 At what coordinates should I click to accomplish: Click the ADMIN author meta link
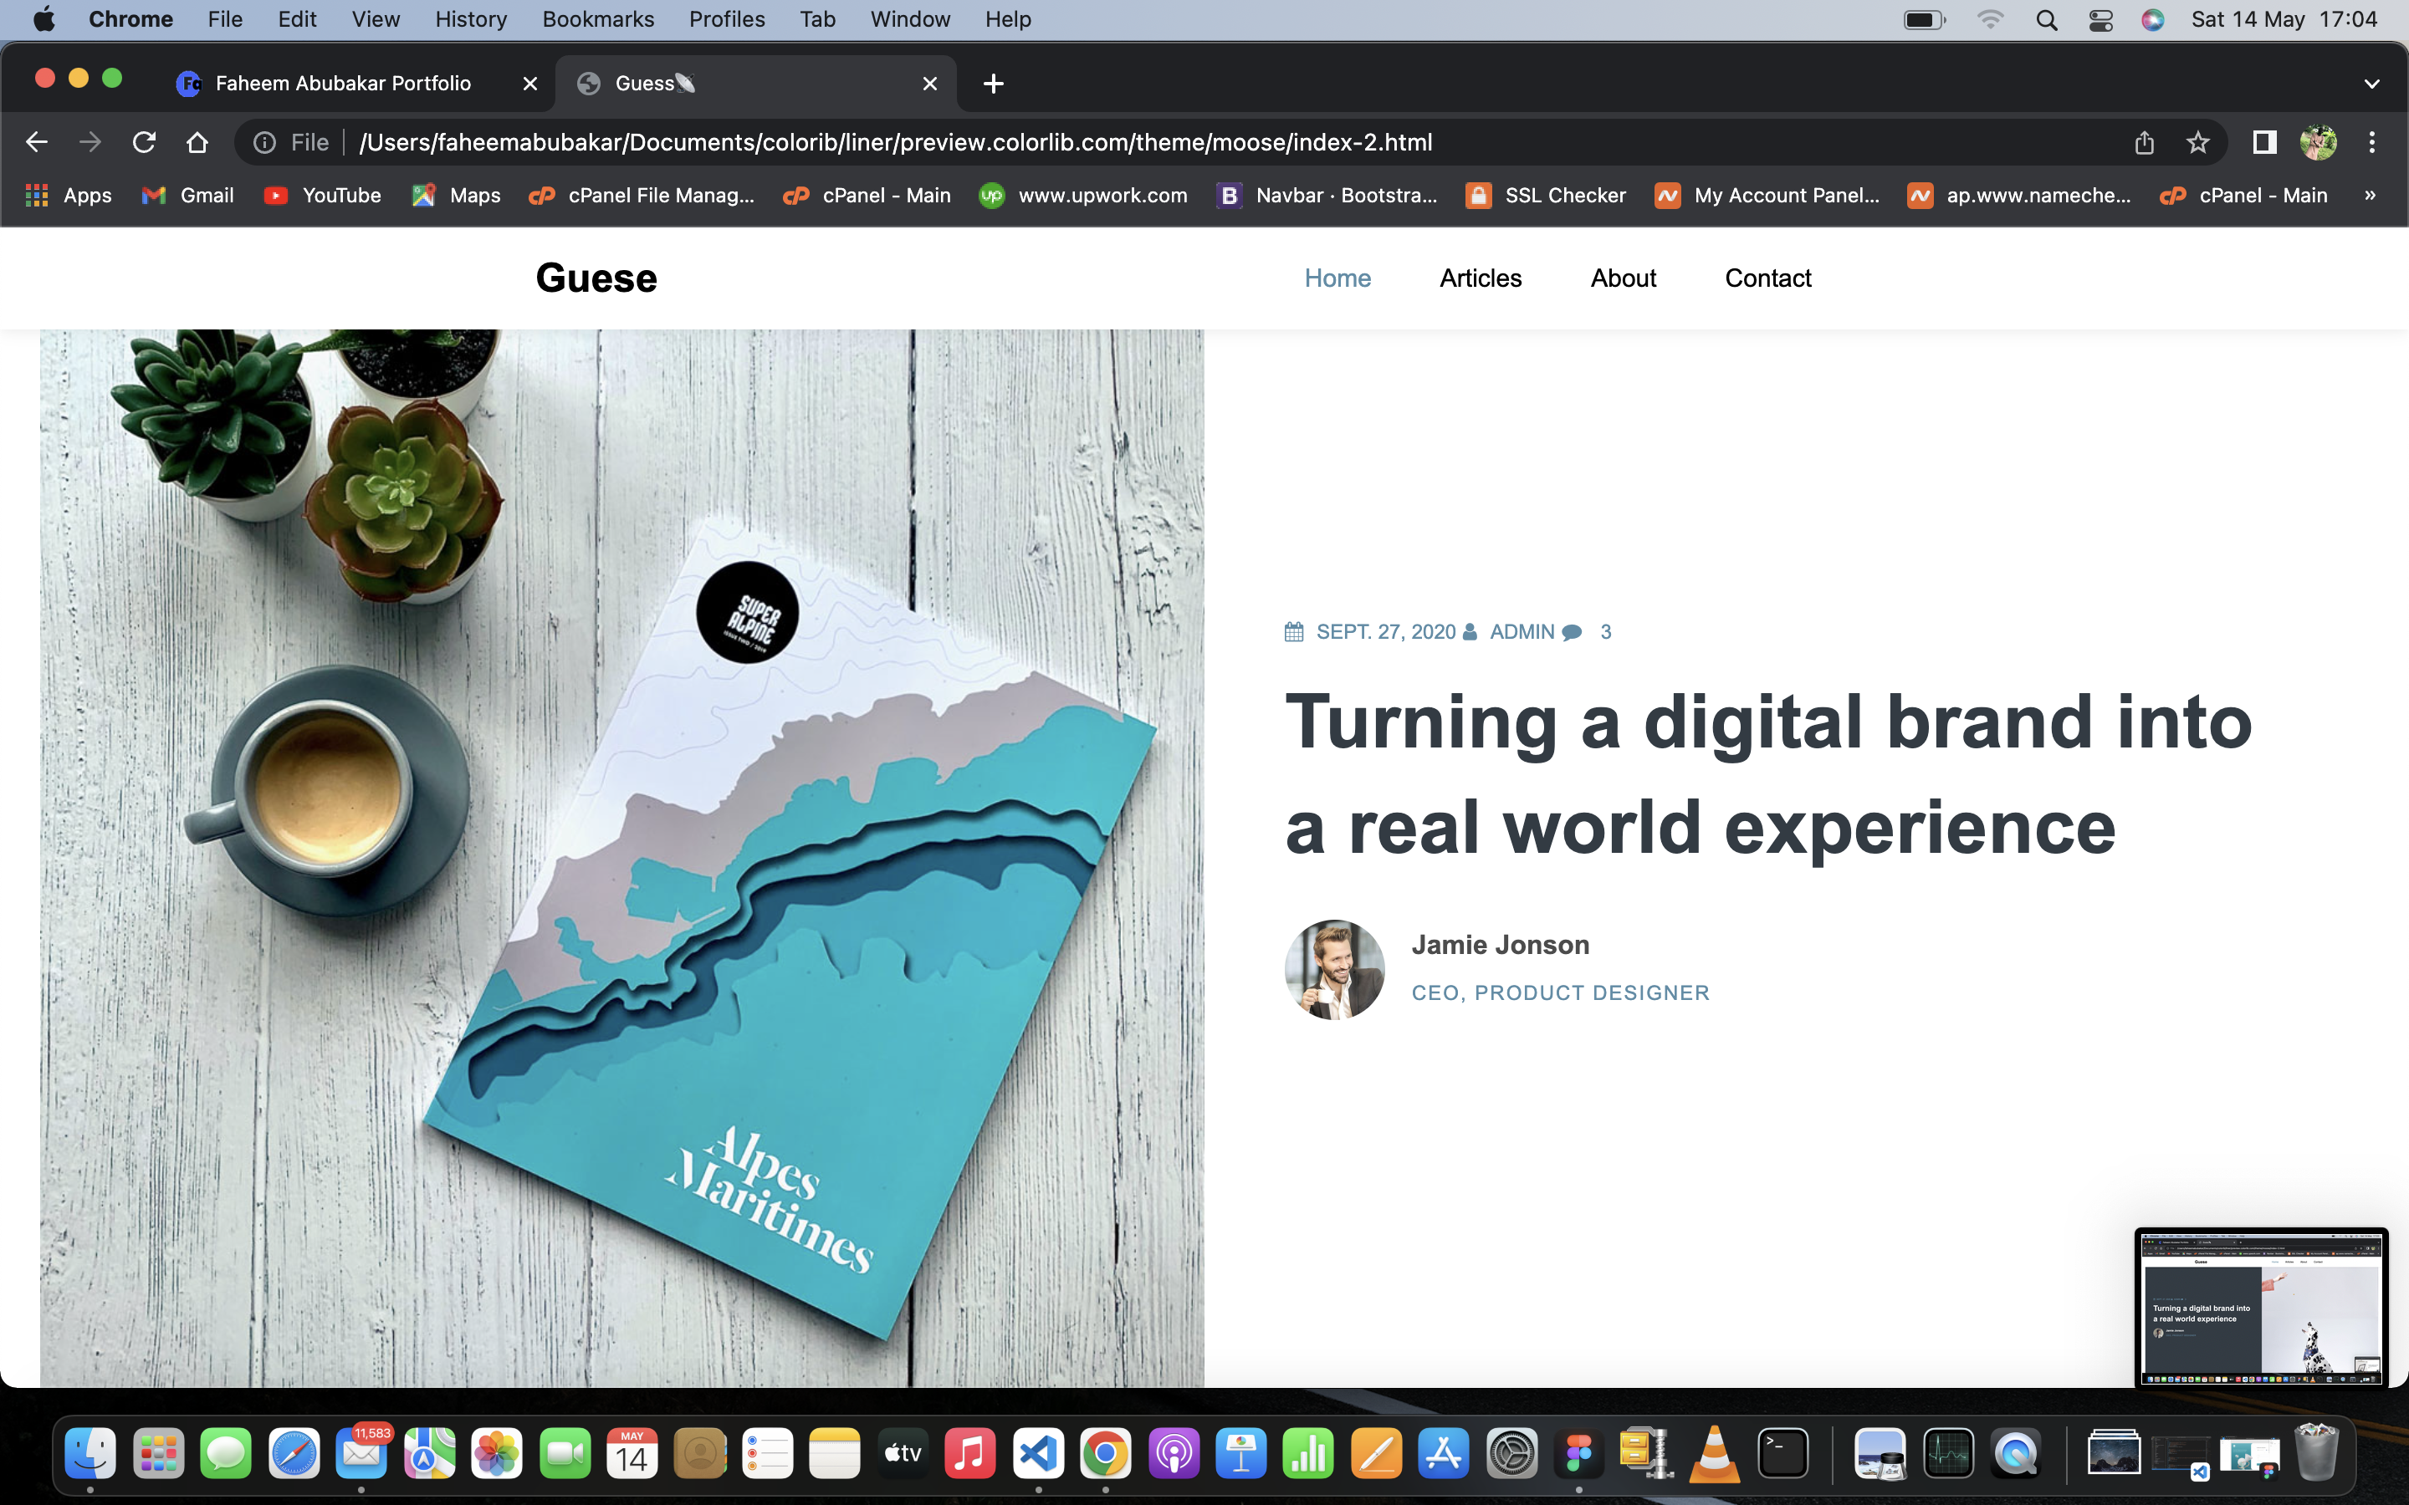[1522, 632]
